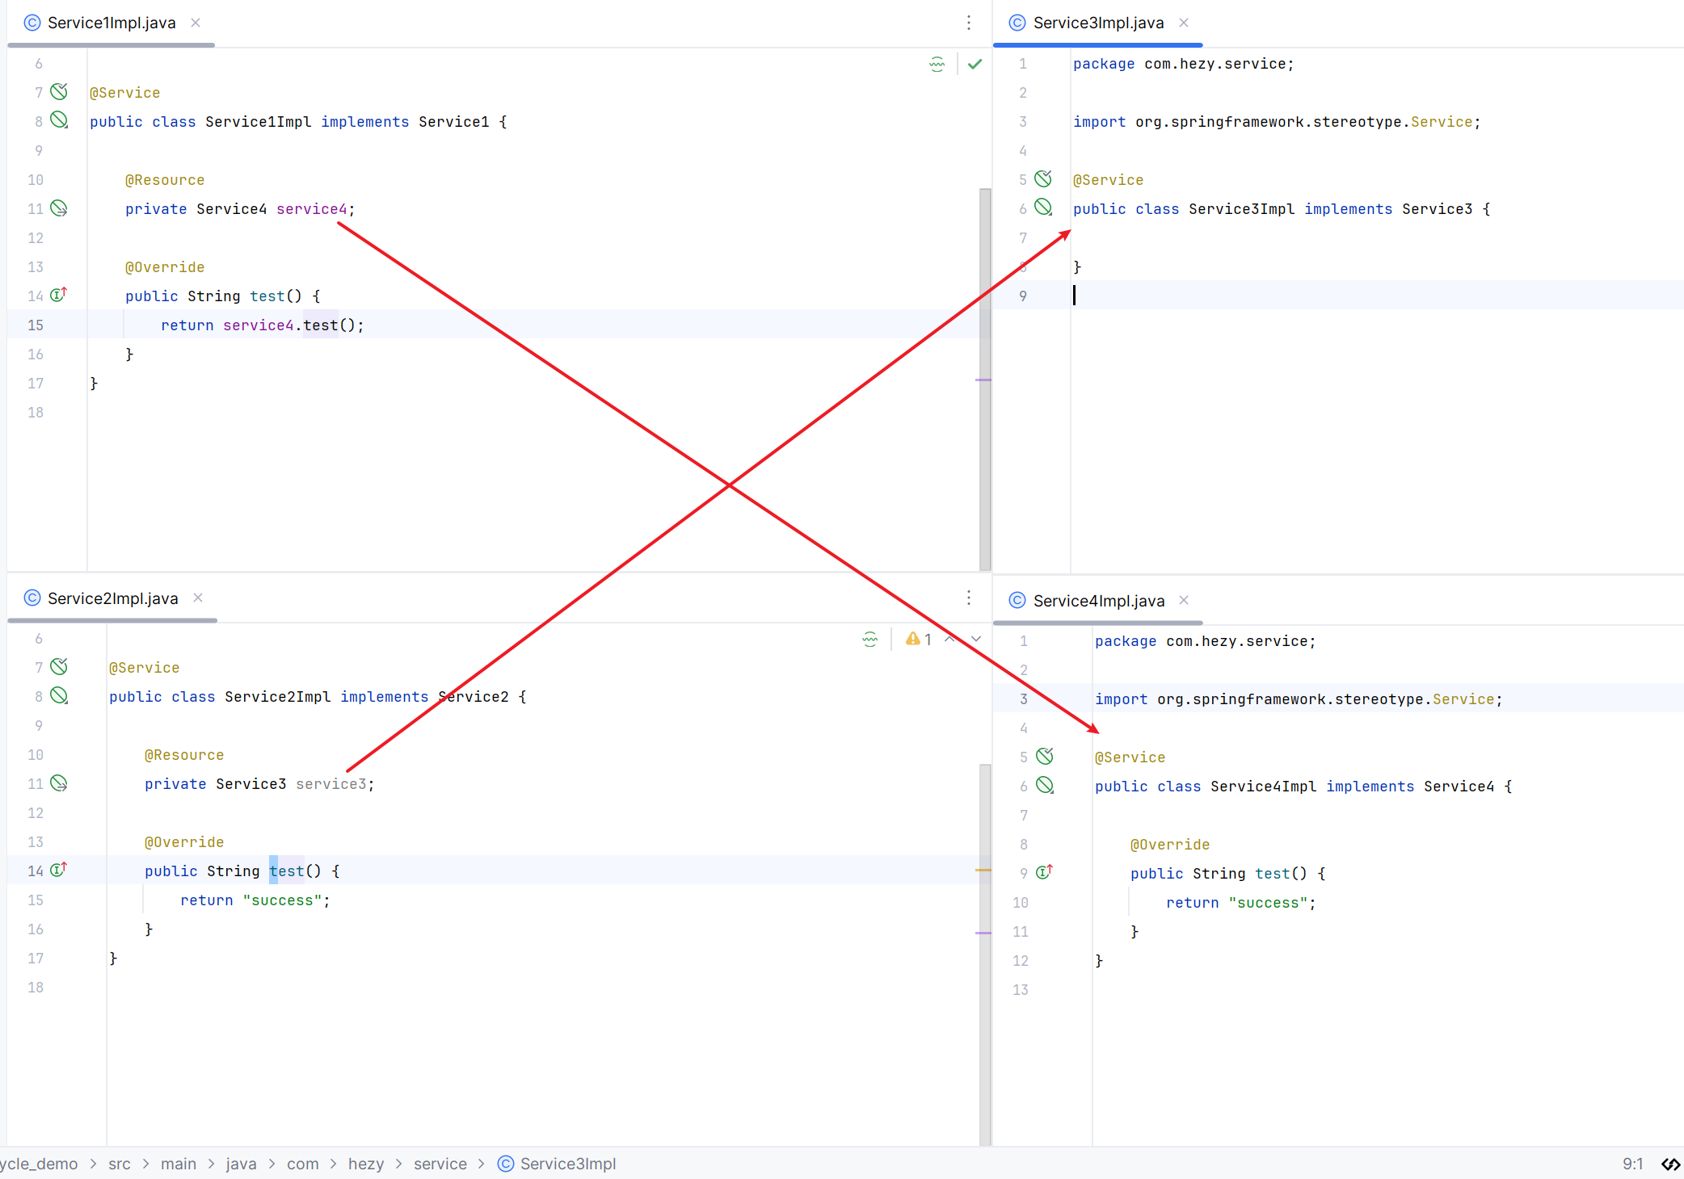Close the Service2Impl.java tab
The width and height of the screenshot is (1684, 1179).
198,598
